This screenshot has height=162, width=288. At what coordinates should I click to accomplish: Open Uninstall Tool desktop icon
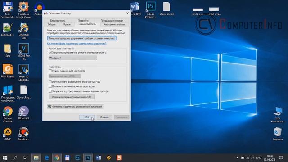click(24, 31)
